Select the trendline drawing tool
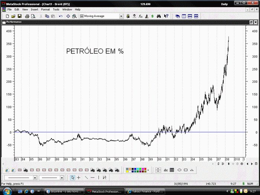 tap(87, 178)
